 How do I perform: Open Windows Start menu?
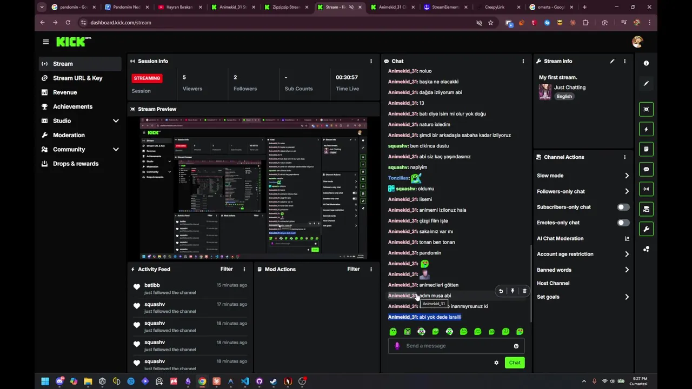pyautogui.click(x=45, y=381)
